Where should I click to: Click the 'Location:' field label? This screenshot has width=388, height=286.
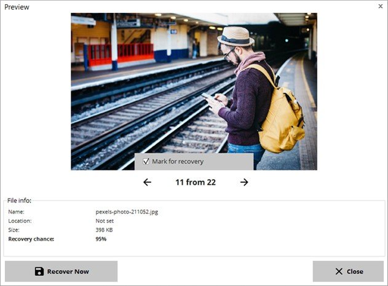coord(20,221)
